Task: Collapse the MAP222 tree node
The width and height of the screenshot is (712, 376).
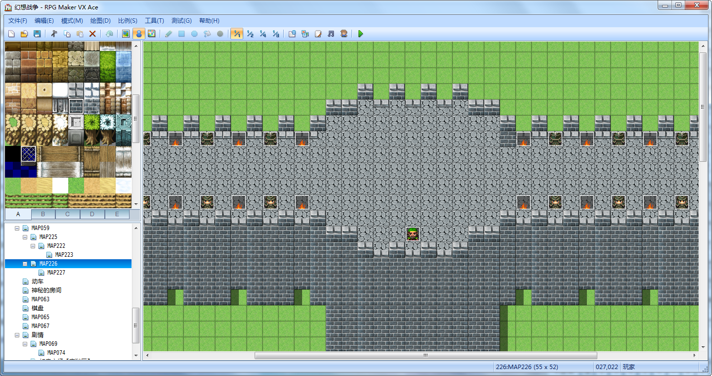Action: [x=33, y=246]
